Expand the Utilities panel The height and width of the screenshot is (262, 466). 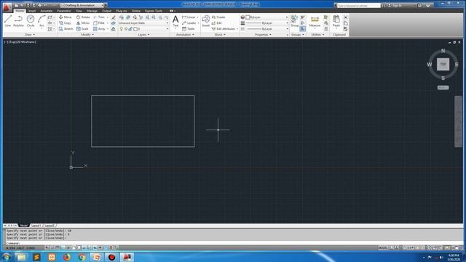[317, 35]
